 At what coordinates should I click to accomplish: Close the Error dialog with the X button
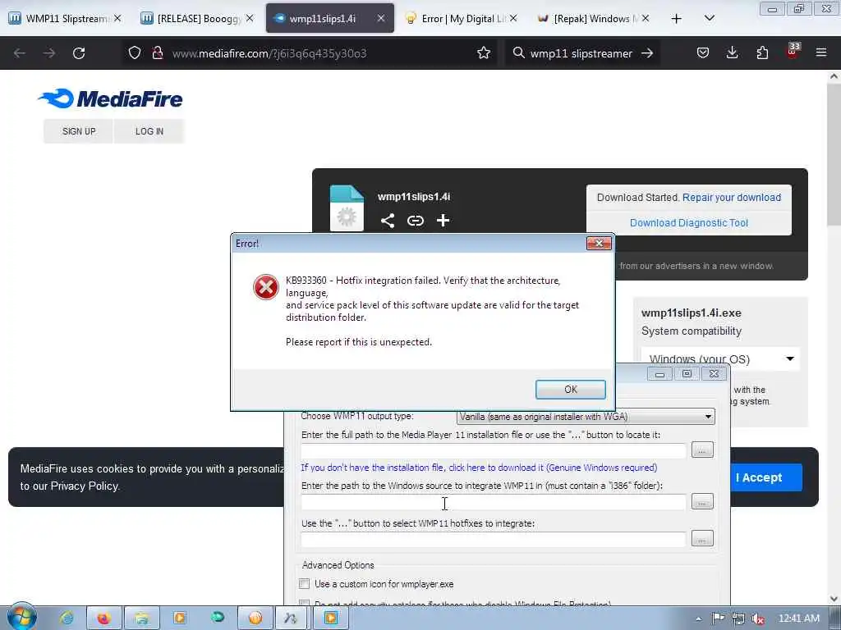(x=599, y=244)
